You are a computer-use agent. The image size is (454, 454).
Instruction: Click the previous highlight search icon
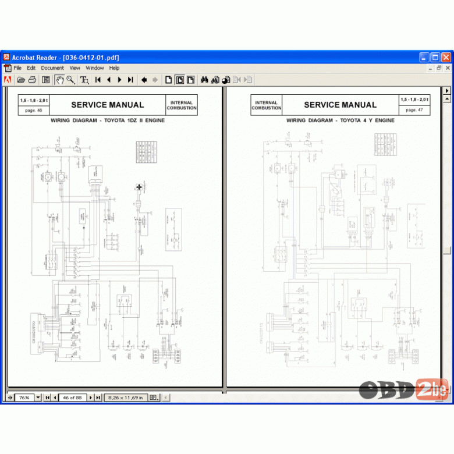[x=237, y=80]
